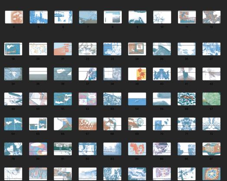Viewport: 227px width, 181px height.
Task: Select thumbnail 12 speckled orange-blue pattern
Action: 211,17
